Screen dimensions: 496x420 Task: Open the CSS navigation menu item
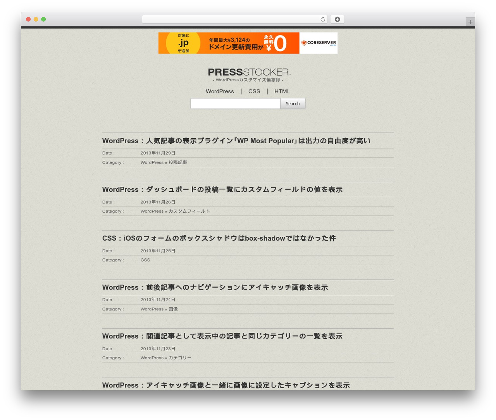[254, 91]
